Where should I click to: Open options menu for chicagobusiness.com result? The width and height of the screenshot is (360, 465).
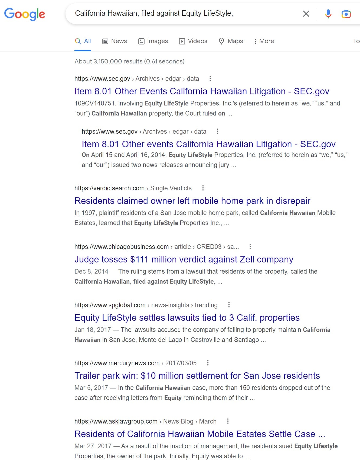click(250, 246)
